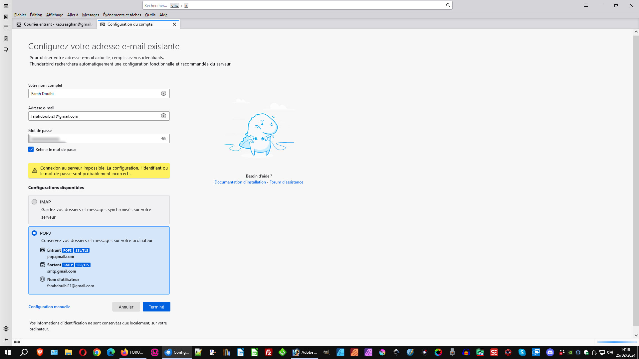Screen dimensions: 639x359
Task: Select the IMAP configuration radio button
Action: point(34,202)
